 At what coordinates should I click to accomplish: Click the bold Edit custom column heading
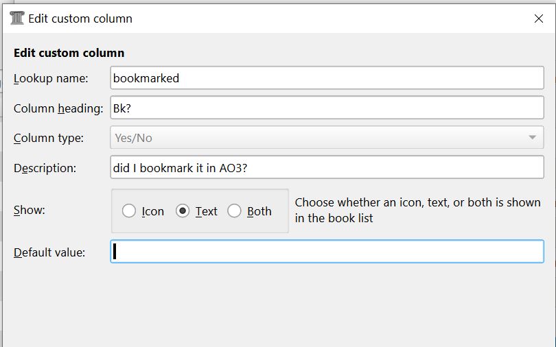tap(69, 53)
